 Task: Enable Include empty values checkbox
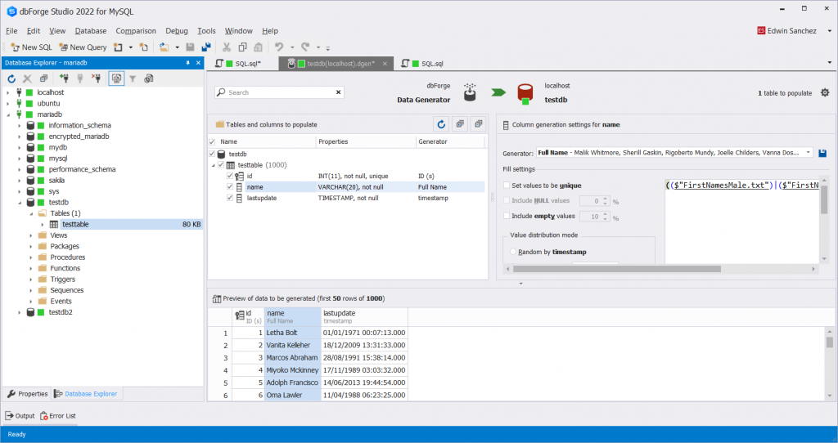[507, 216]
